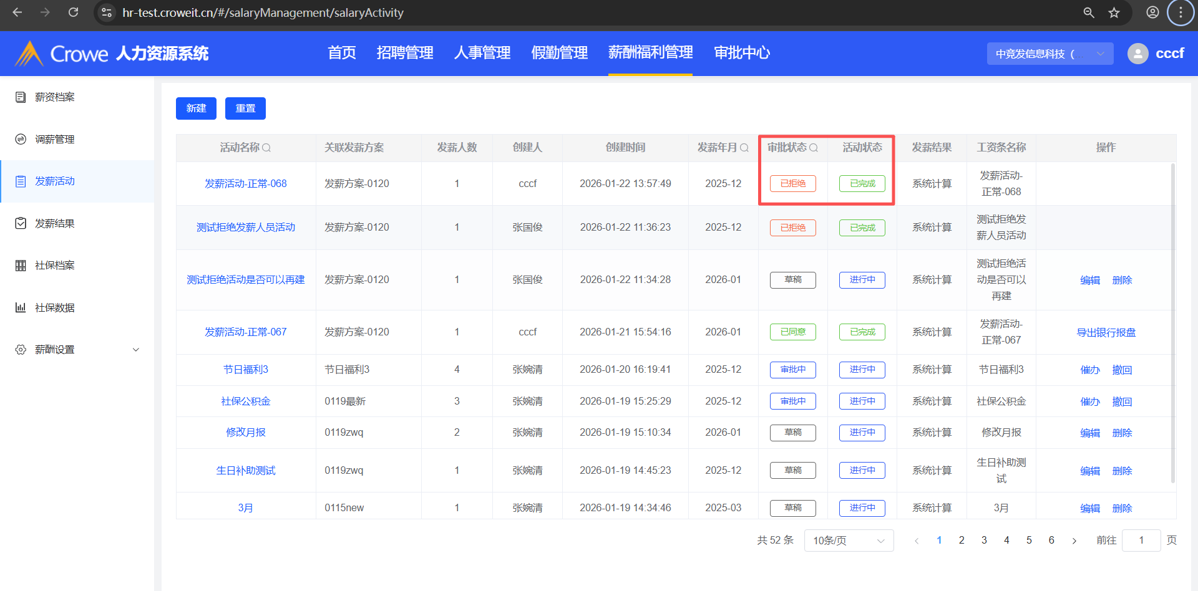Image resolution: width=1198 pixels, height=591 pixels.
Task: Bookmark page using the star icon
Action: click(1114, 12)
